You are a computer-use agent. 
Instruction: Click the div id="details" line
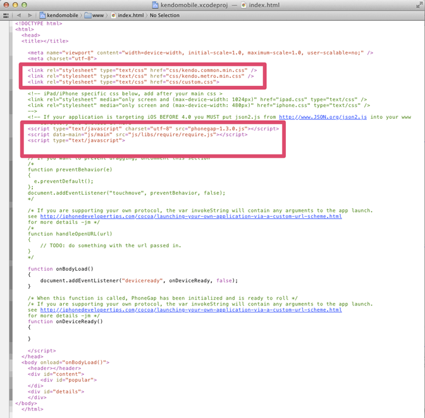point(56,391)
